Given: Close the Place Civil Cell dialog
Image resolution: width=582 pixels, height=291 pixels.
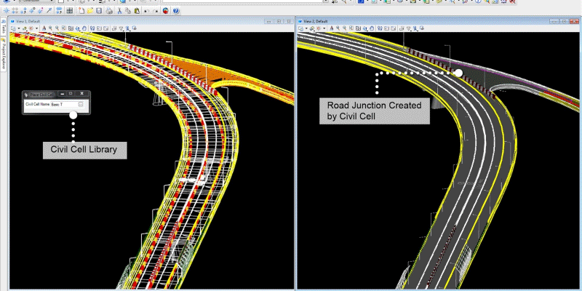Looking at the screenshot, I should pyautogui.click(x=82, y=94).
